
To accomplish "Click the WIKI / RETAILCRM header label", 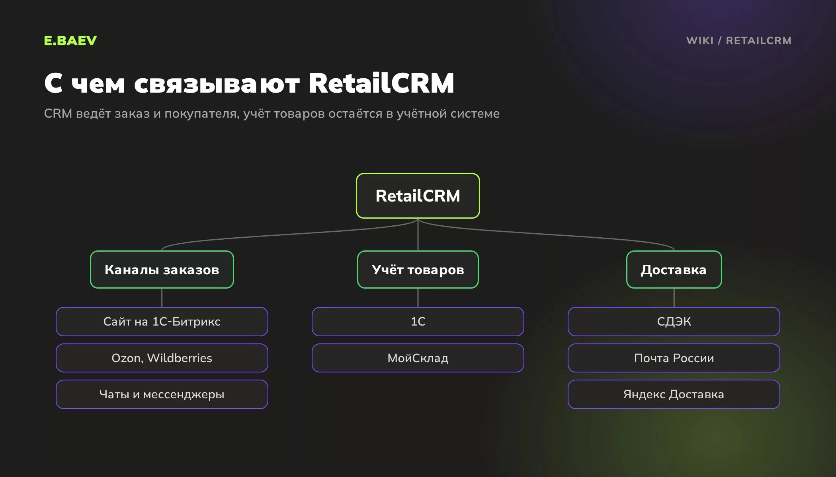I will click(739, 41).
